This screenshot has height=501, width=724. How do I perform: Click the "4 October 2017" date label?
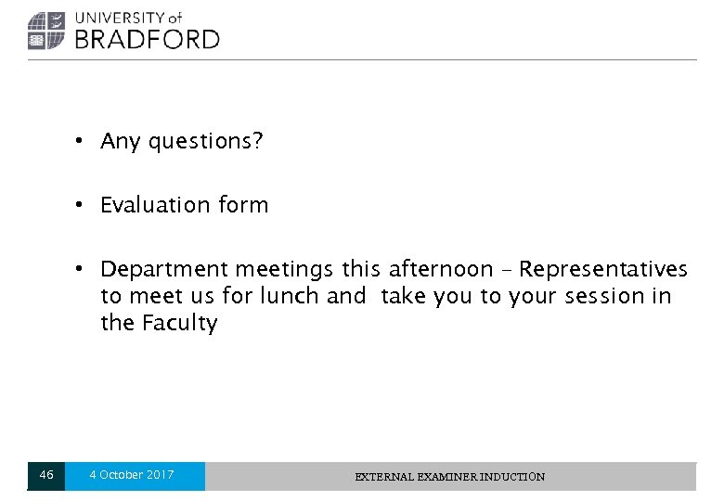point(132,475)
